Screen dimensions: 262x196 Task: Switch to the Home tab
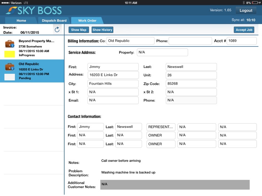21,21
